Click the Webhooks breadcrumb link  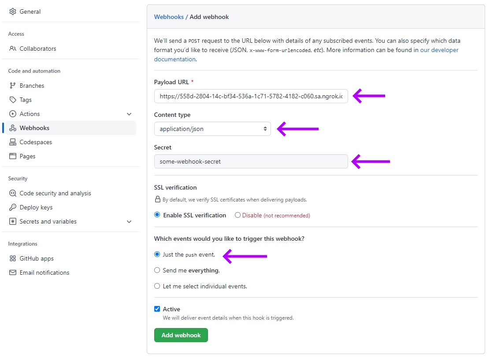[x=169, y=17]
